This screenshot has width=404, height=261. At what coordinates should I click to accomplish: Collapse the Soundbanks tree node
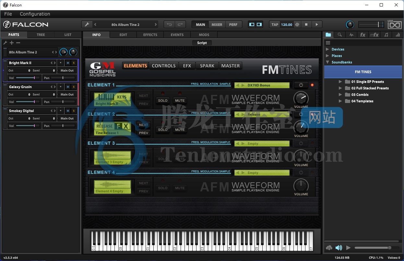click(x=327, y=62)
